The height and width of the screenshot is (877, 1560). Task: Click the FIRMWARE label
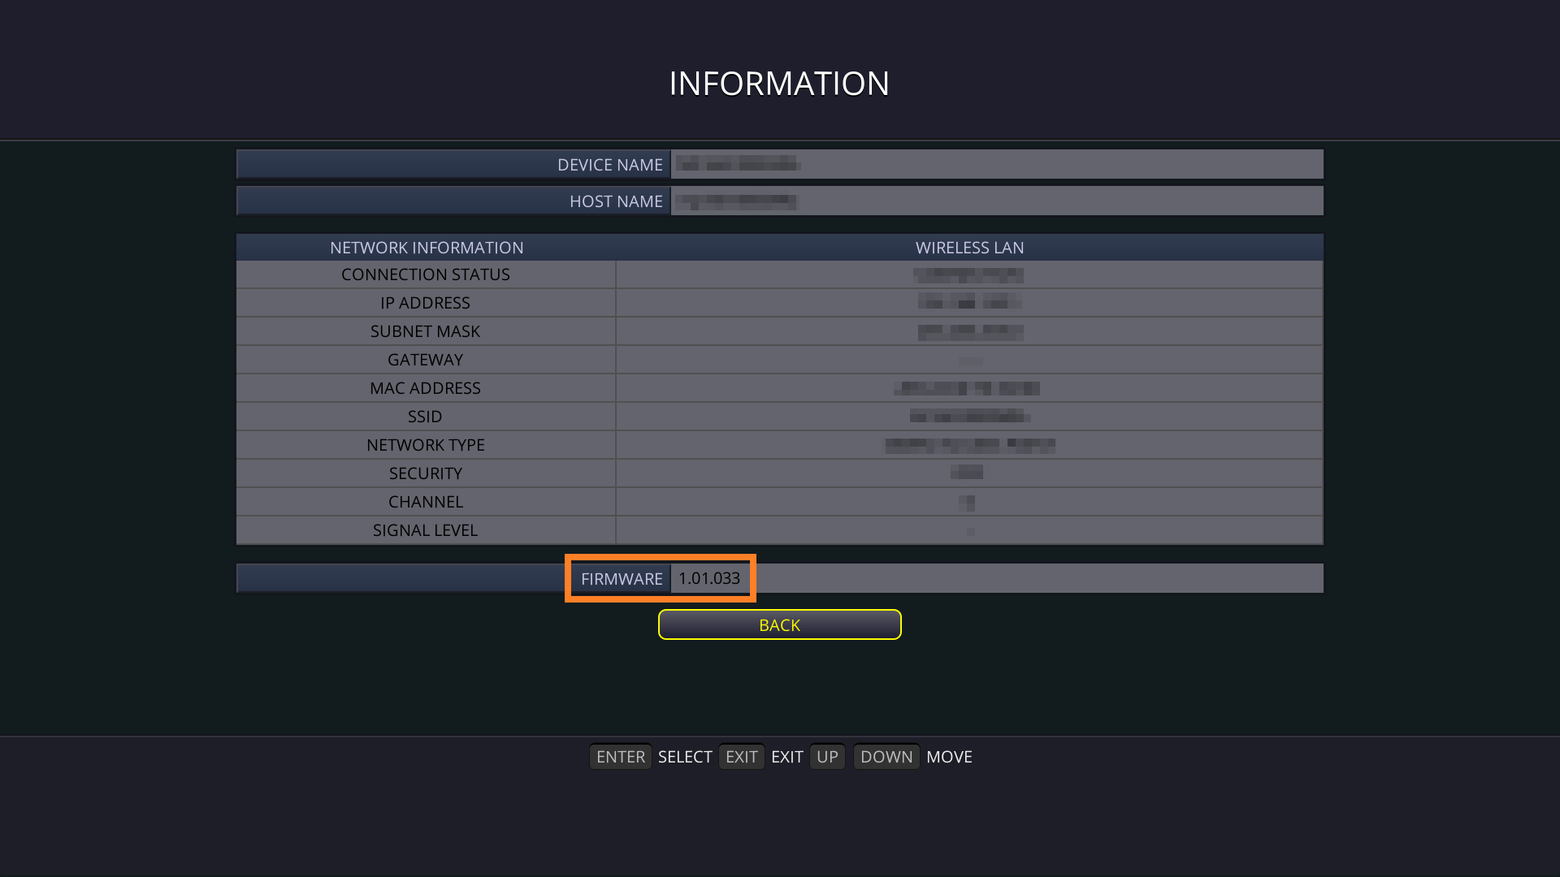(622, 579)
